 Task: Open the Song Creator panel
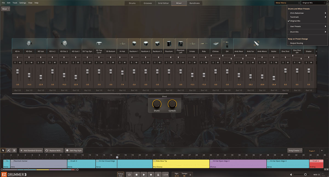click(295, 150)
